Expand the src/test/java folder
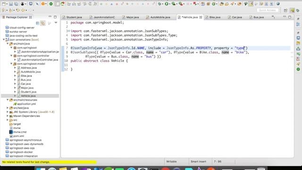The height and width of the screenshot is (170, 302). tap(8, 108)
